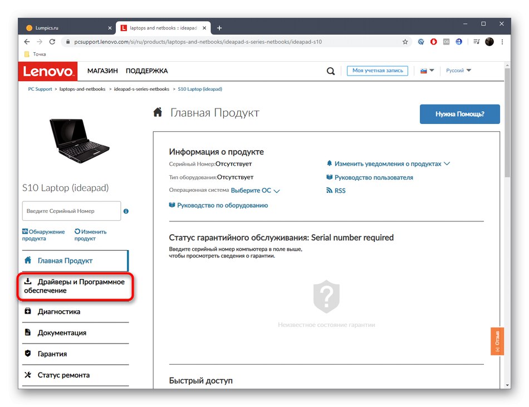Open a new browser tab with plus
Viewport: 529px width, 407px height.
point(219,28)
